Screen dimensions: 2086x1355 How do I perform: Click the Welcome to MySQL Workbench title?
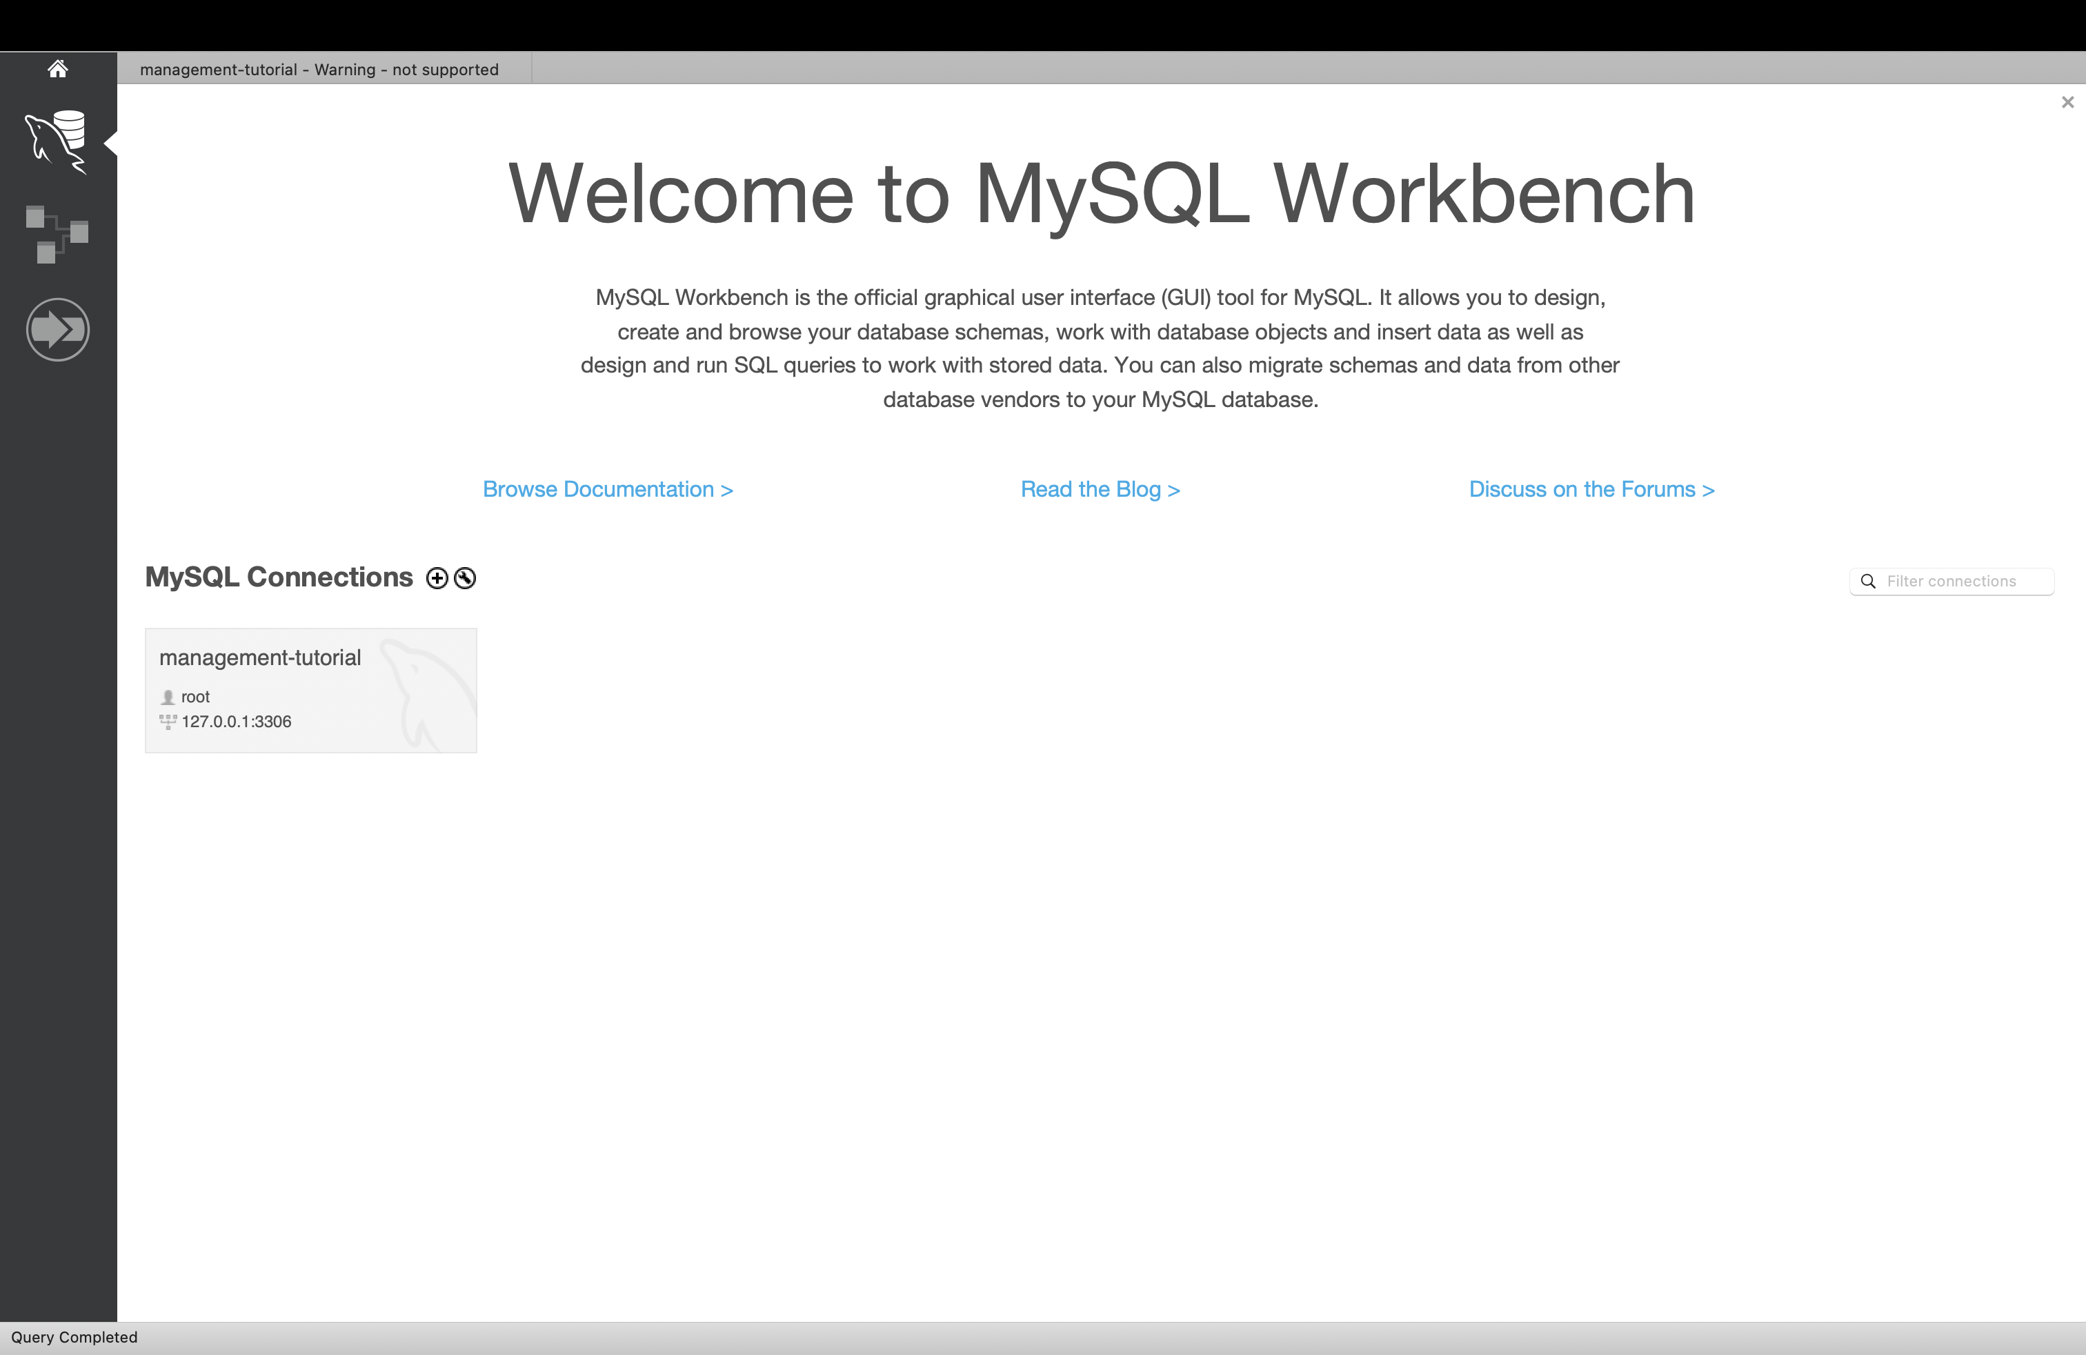coord(1101,195)
